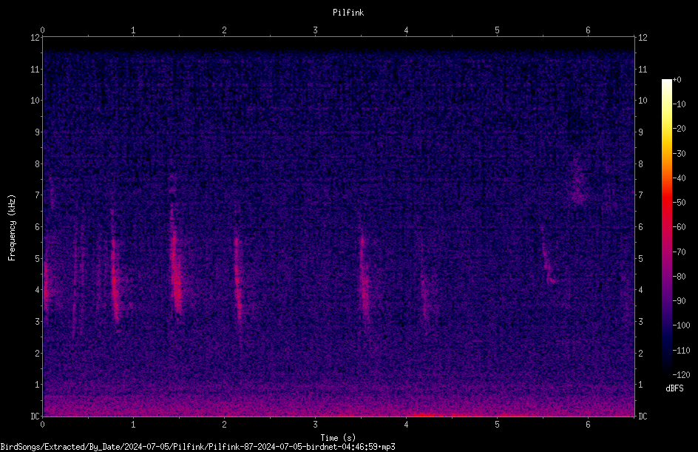Viewport: 698px width, 452px height.
Task: Click the Frequency (kHz) axis label
Action: click(12, 227)
